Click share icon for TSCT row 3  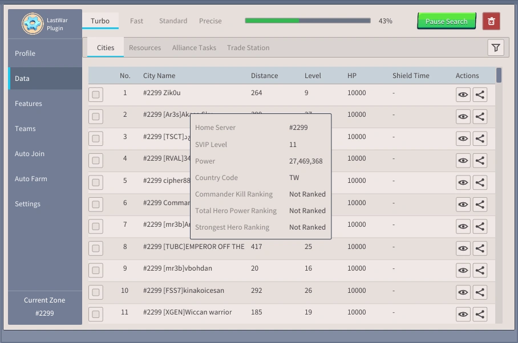[x=480, y=138]
